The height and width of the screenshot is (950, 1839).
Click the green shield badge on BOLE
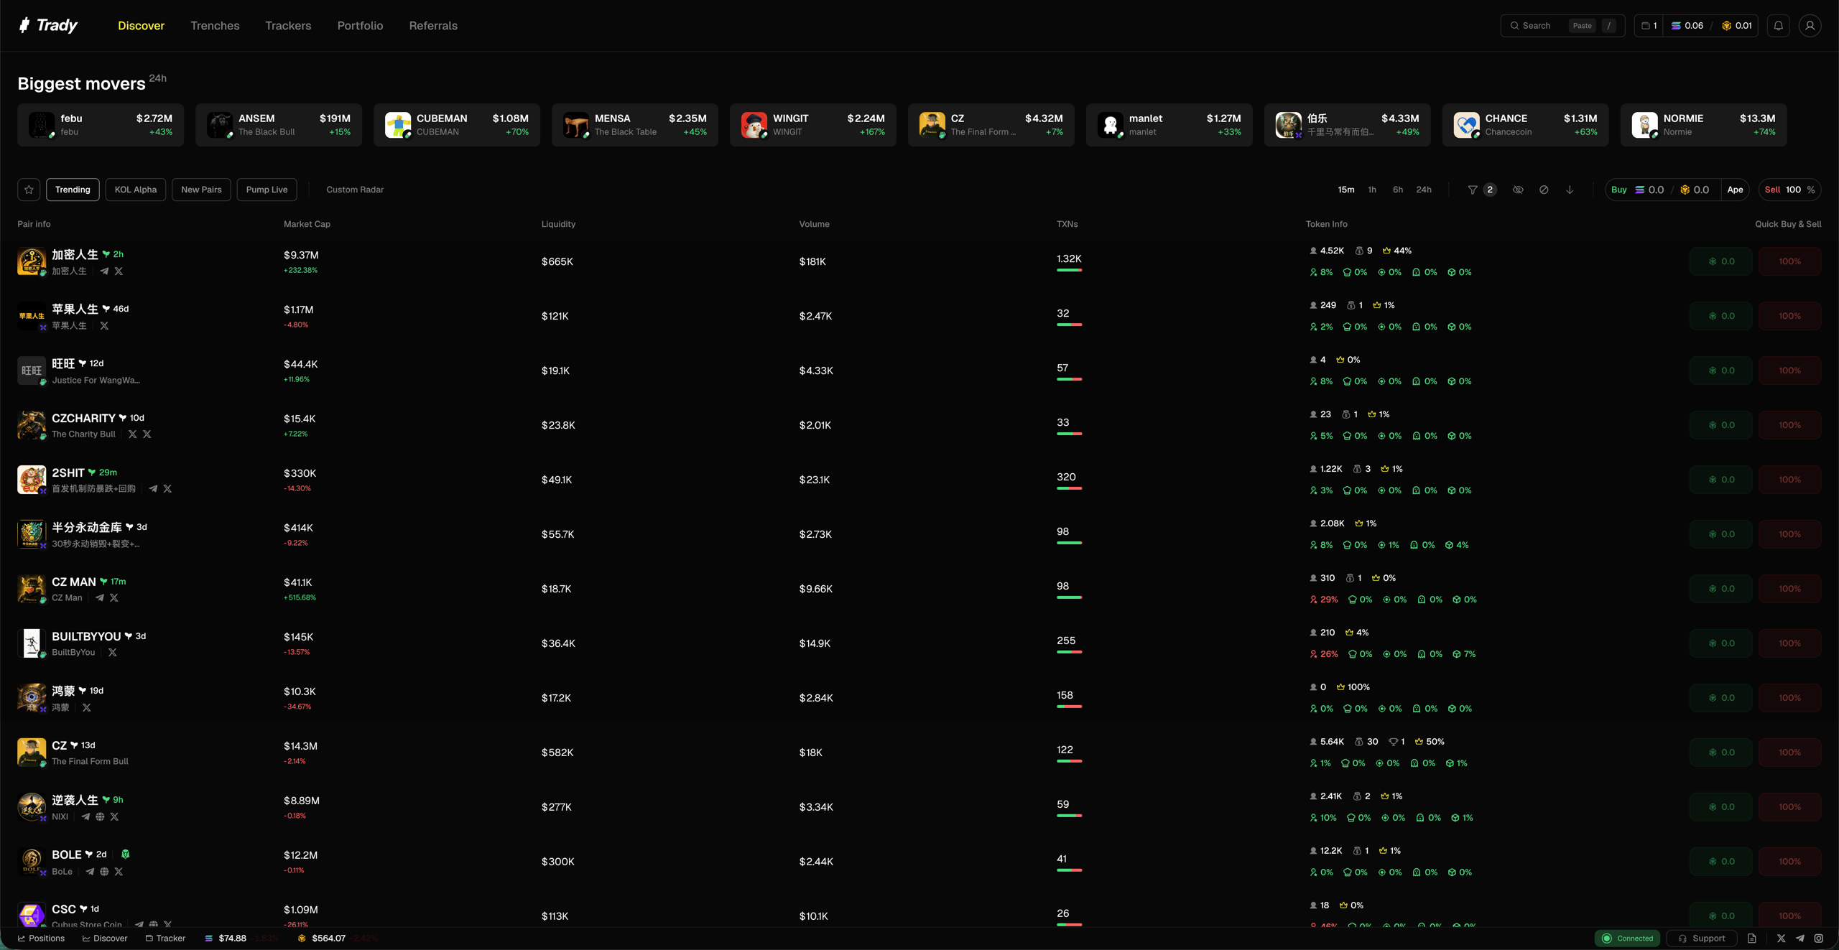pos(126,854)
